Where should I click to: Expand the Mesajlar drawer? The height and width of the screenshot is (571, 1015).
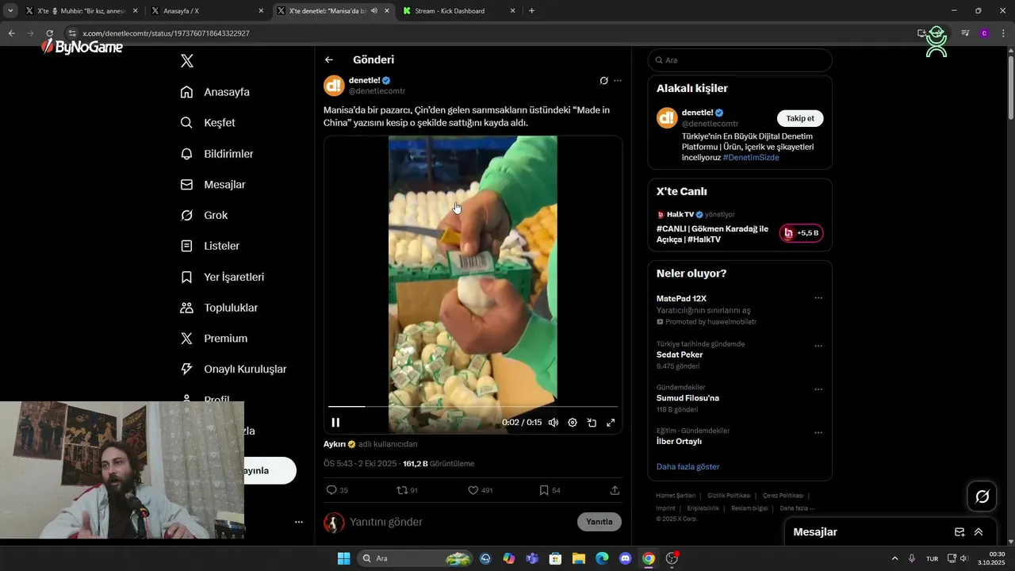tap(979, 532)
